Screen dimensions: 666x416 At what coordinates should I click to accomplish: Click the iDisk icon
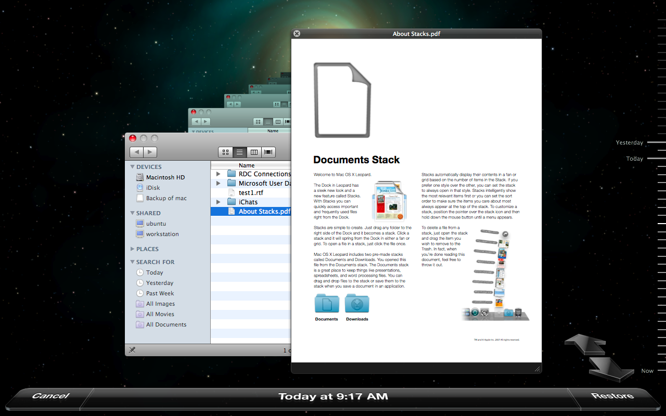[x=140, y=188]
